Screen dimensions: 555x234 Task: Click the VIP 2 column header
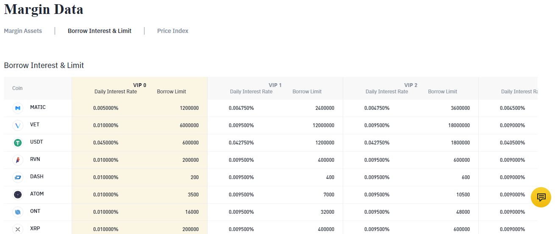click(x=411, y=85)
